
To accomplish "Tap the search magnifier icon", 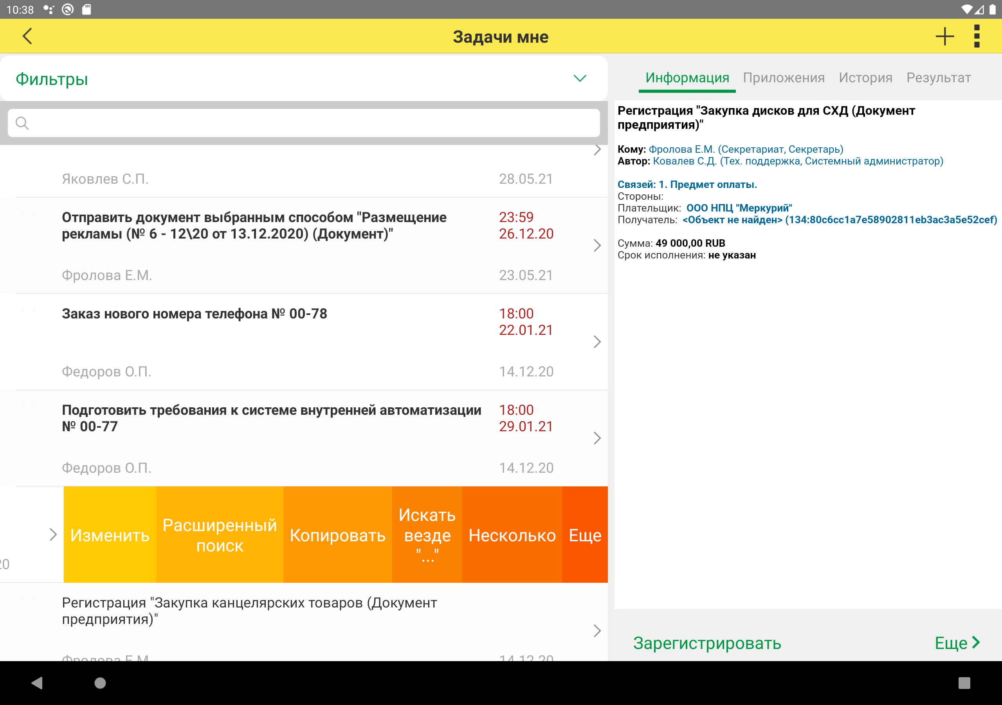I will tap(22, 123).
